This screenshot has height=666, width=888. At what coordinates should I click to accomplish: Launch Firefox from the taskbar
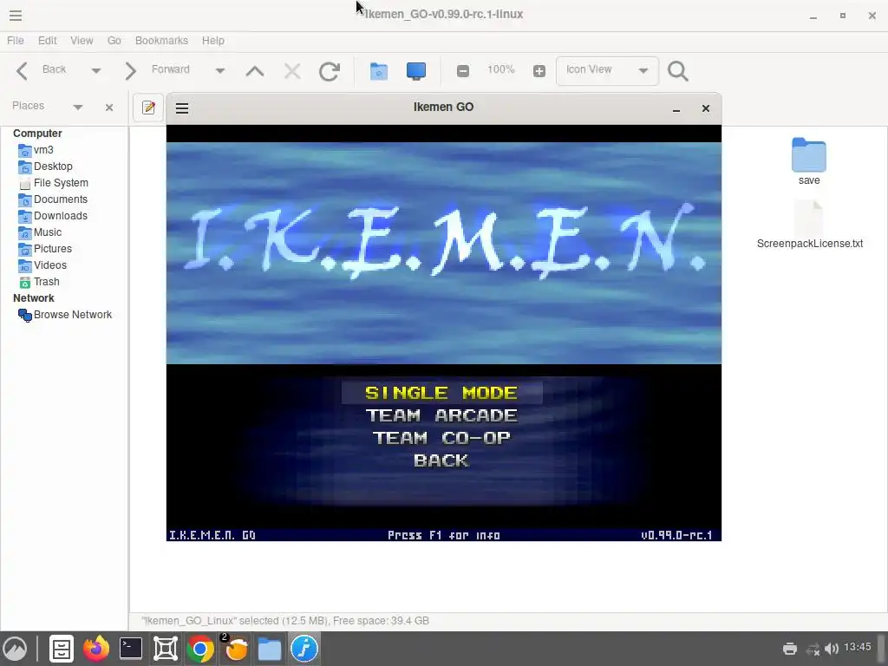point(96,649)
